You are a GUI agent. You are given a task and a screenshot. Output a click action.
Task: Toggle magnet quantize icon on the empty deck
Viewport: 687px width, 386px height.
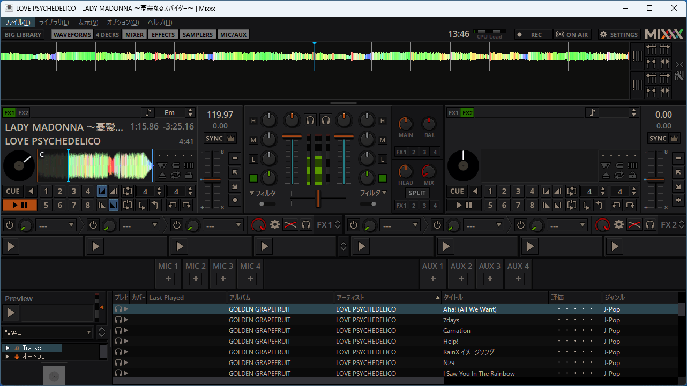pos(619,165)
